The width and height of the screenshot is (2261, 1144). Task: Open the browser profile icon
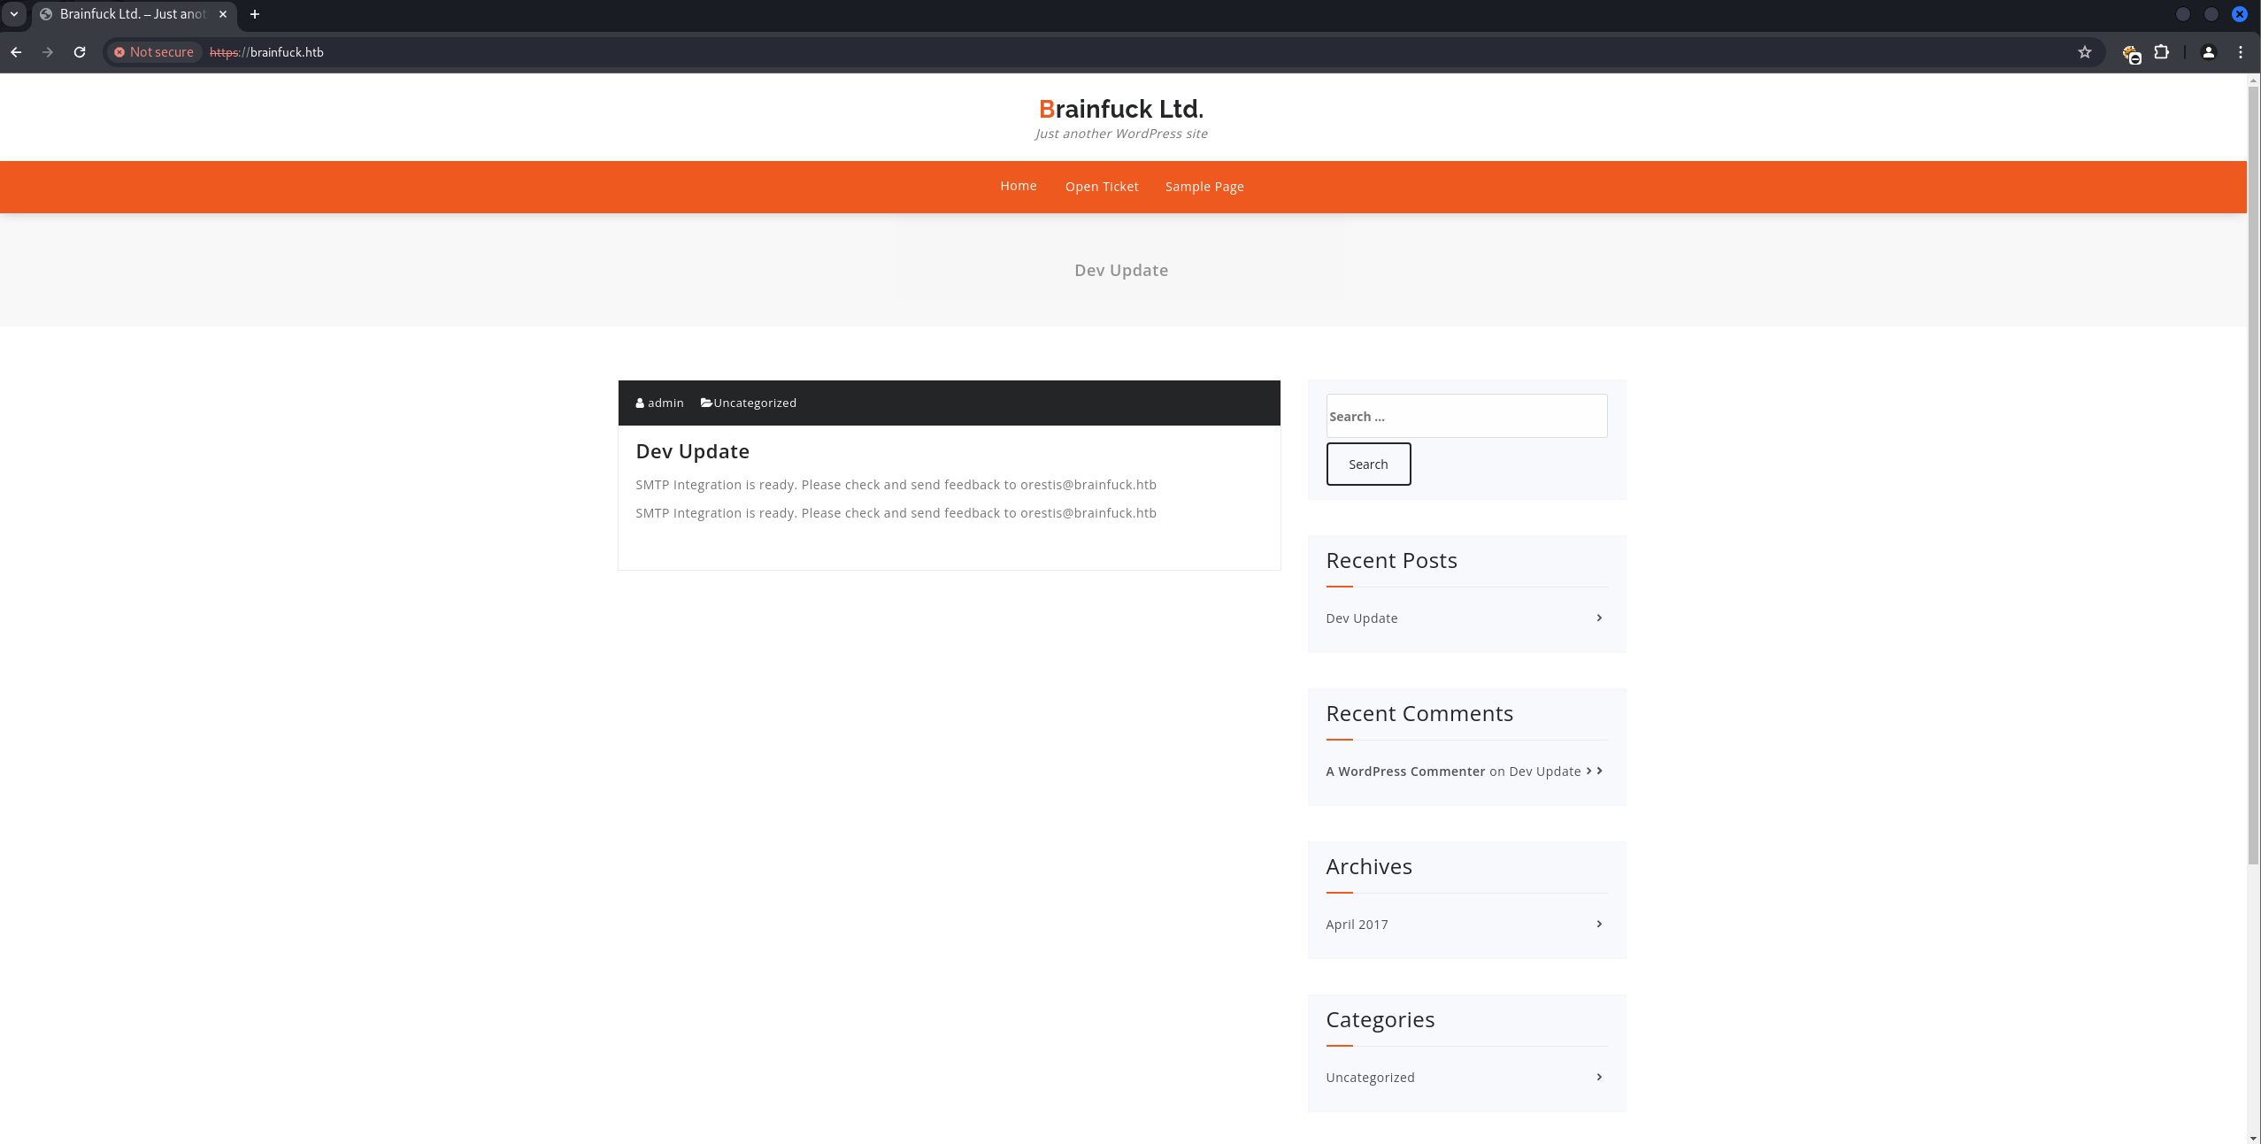point(2209,52)
